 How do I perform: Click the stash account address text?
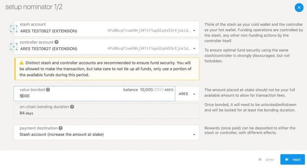point(149,31)
